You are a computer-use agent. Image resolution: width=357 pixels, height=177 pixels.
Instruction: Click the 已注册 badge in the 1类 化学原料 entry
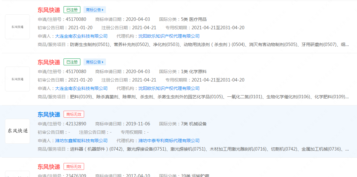pos(72,62)
